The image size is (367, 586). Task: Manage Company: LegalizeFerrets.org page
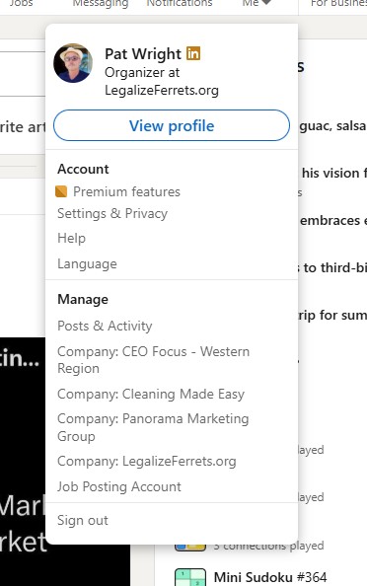click(x=146, y=461)
